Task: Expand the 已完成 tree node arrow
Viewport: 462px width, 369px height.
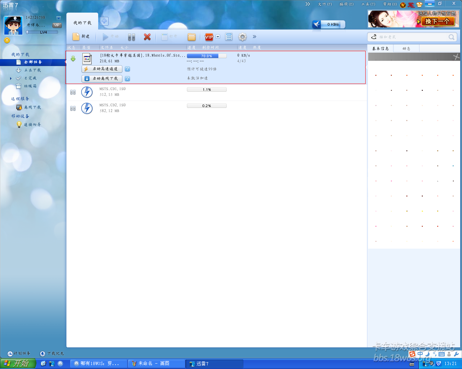Action: pos(11,78)
